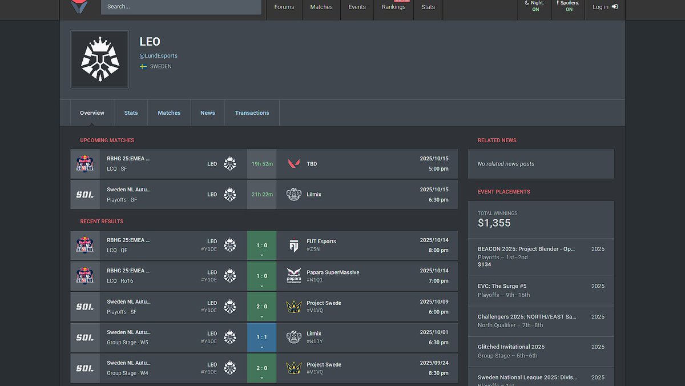
Task: Open Stats in top navigation bar
Action: [x=428, y=7]
